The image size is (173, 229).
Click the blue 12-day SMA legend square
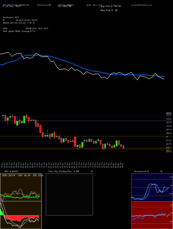(x=3, y=6)
